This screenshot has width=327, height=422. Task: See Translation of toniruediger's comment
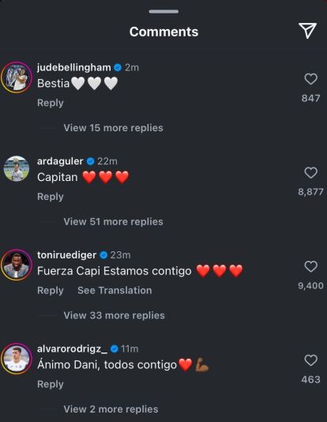(115, 290)
